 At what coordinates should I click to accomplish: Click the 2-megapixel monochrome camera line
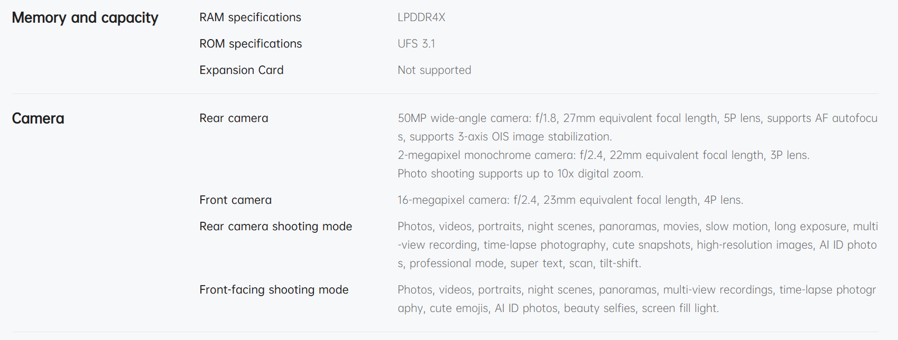tap(604, 155)
